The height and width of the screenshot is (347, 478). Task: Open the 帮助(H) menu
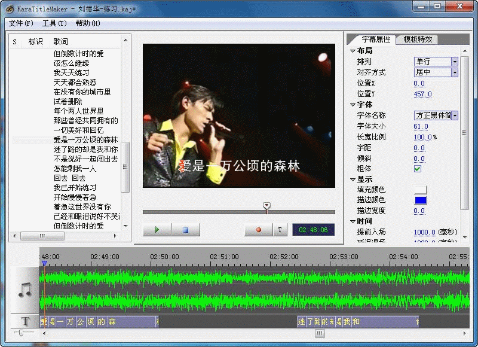(x=88, y=23)
